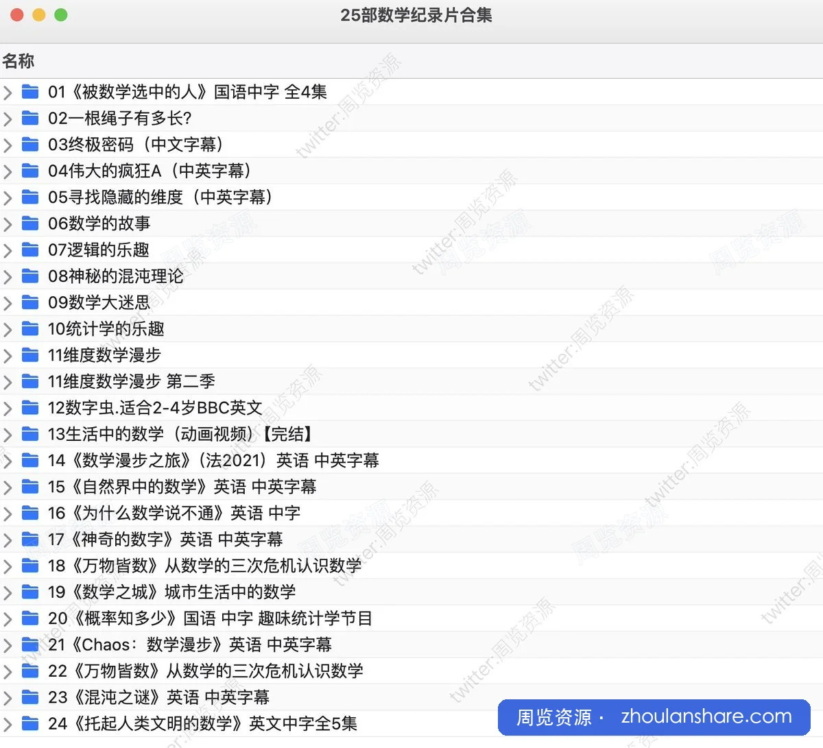
Task: Select row name 17《神奇的数字》英语 中英字幕
Action: coord(165,539)
